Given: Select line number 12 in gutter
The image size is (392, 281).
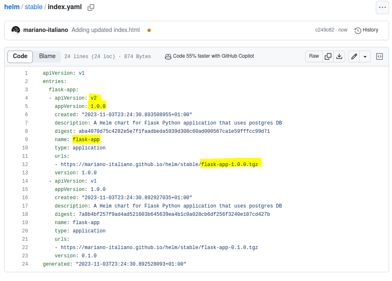Looking at the screenshot, I should pyautogui.click(x=25, y=164).
